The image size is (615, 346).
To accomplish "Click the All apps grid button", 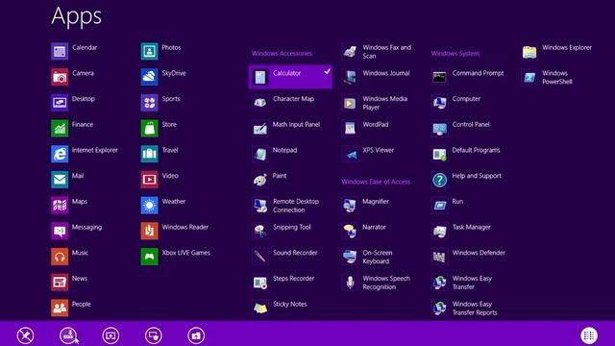I will 589,335.
